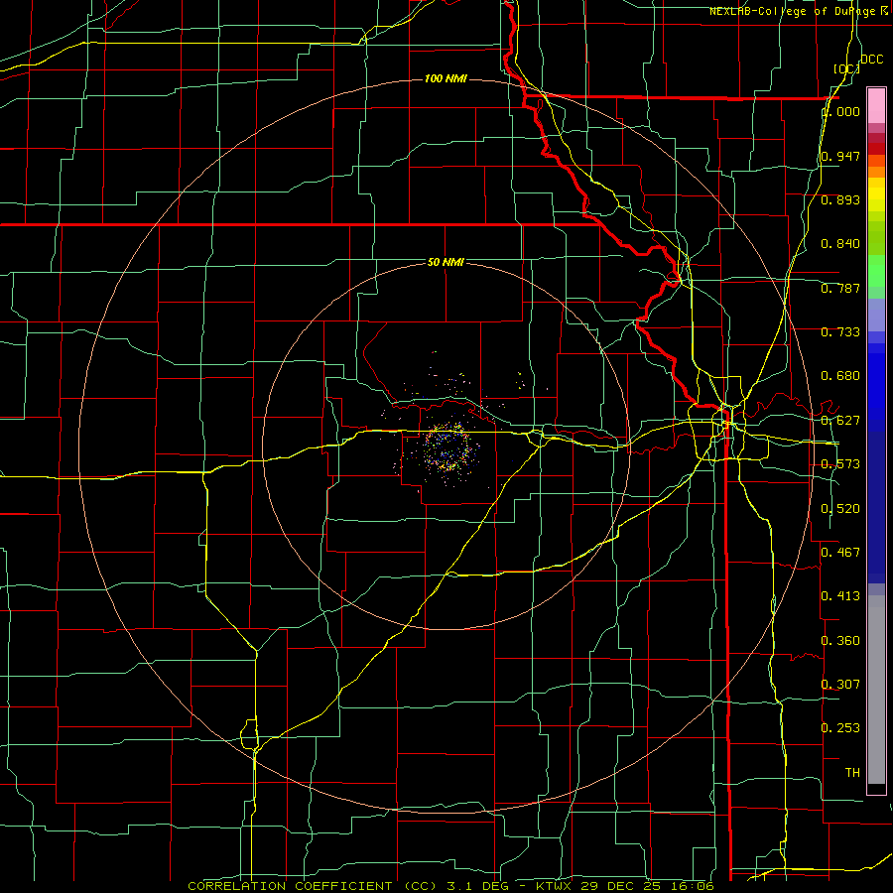Select the 0.467 legend value

point(840,552)
